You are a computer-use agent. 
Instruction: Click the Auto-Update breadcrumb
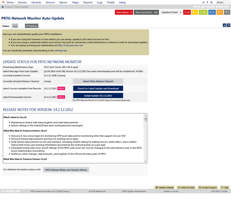pyautogui.click(x=21, y=7)
